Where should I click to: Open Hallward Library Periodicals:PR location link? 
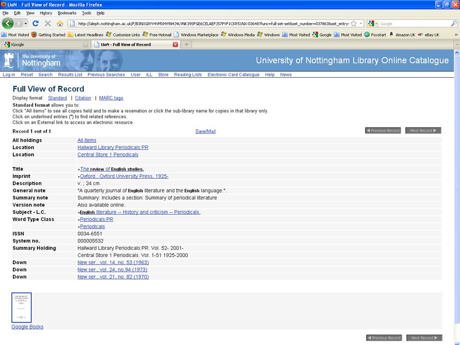[113, 147]
